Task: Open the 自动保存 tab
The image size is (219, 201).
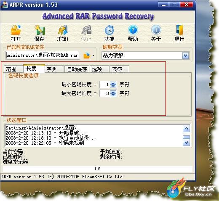Action: [77, 69]
